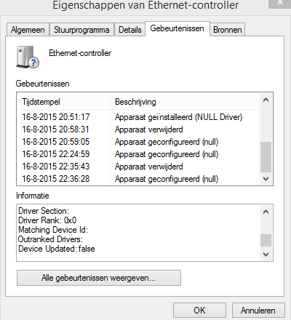Click the Annuleren button
Image resolution: width=291 pixels, height=320 pixels.
click(x=258, y=311)
